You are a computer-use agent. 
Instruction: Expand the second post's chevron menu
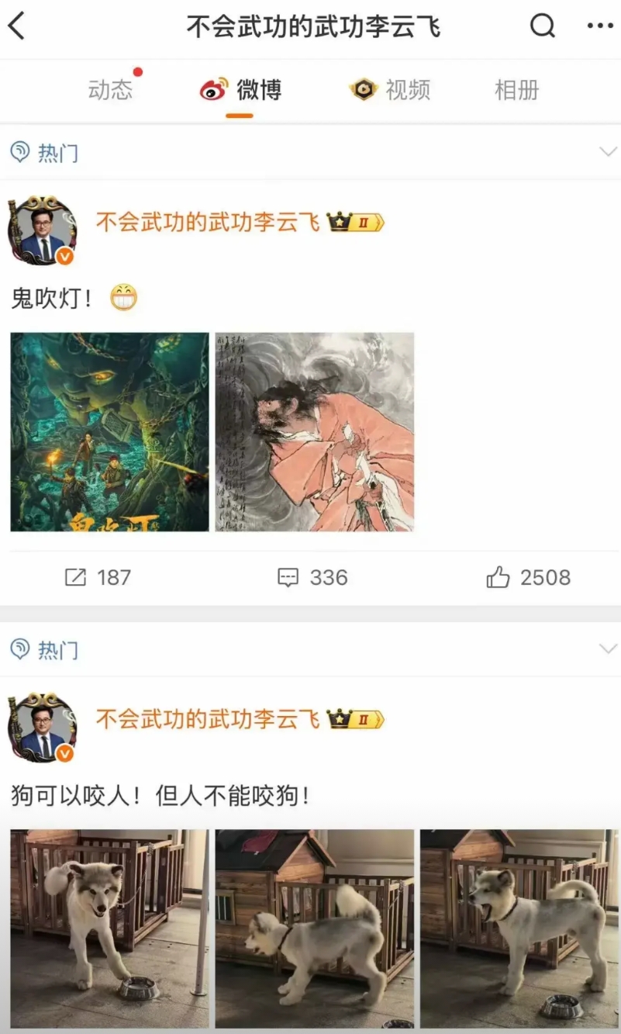coord(608,648)
